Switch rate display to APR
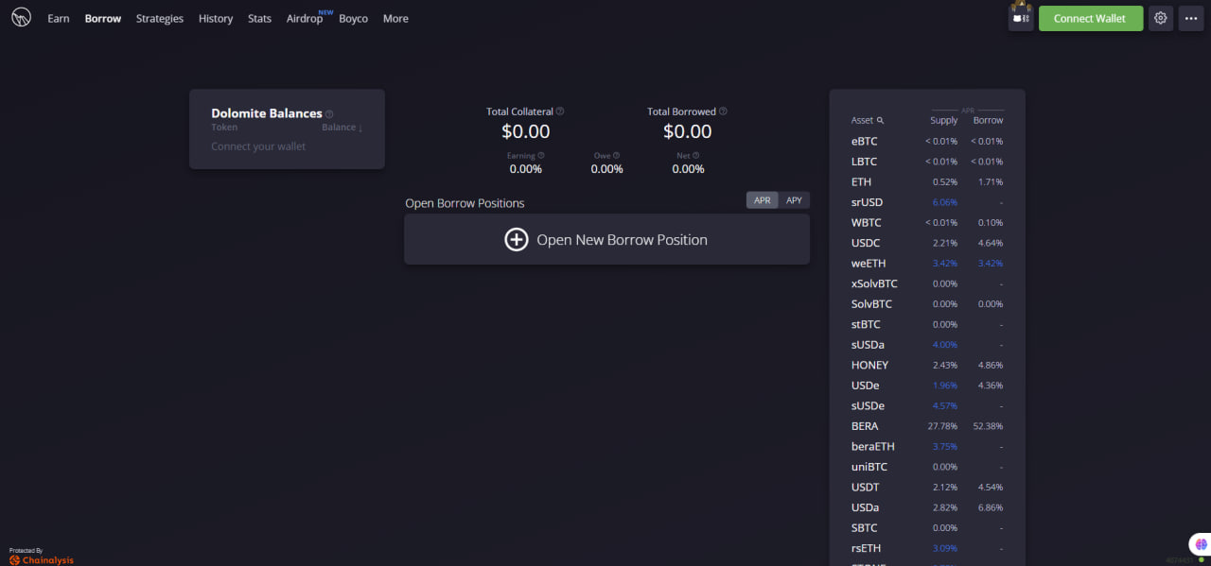The image size is (1211, 566). 762,200
